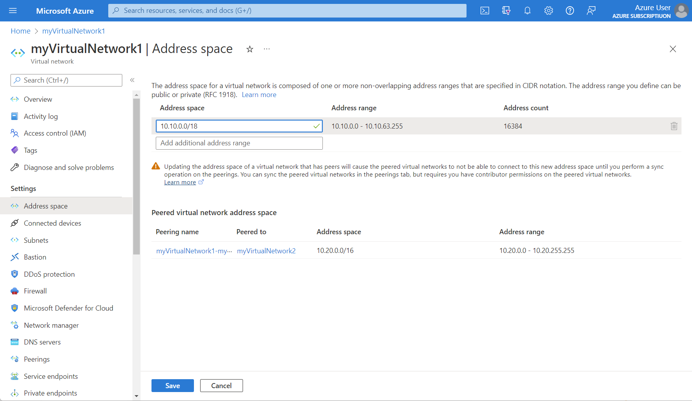692x401 pixels.
Task: Open Cloud Shell from the top bar
Action: [485, 11]
